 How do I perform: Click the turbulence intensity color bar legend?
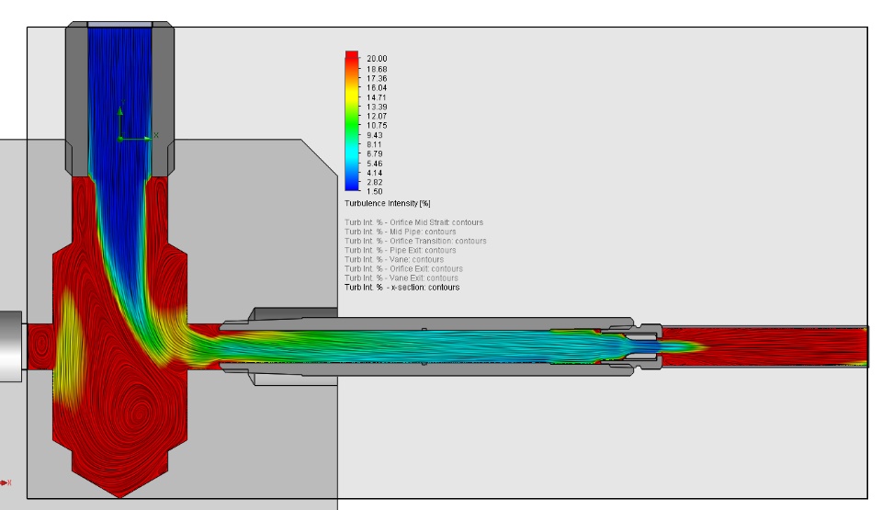[352, 121]
